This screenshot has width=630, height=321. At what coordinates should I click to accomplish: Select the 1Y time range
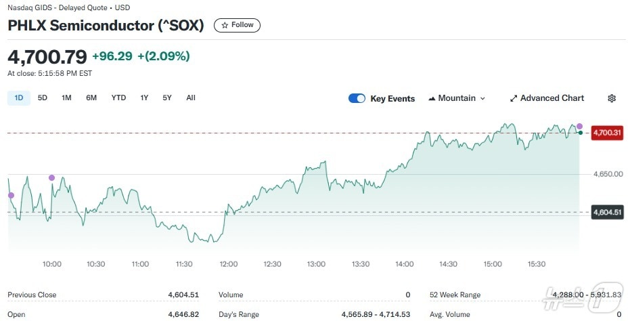(144, 98)
